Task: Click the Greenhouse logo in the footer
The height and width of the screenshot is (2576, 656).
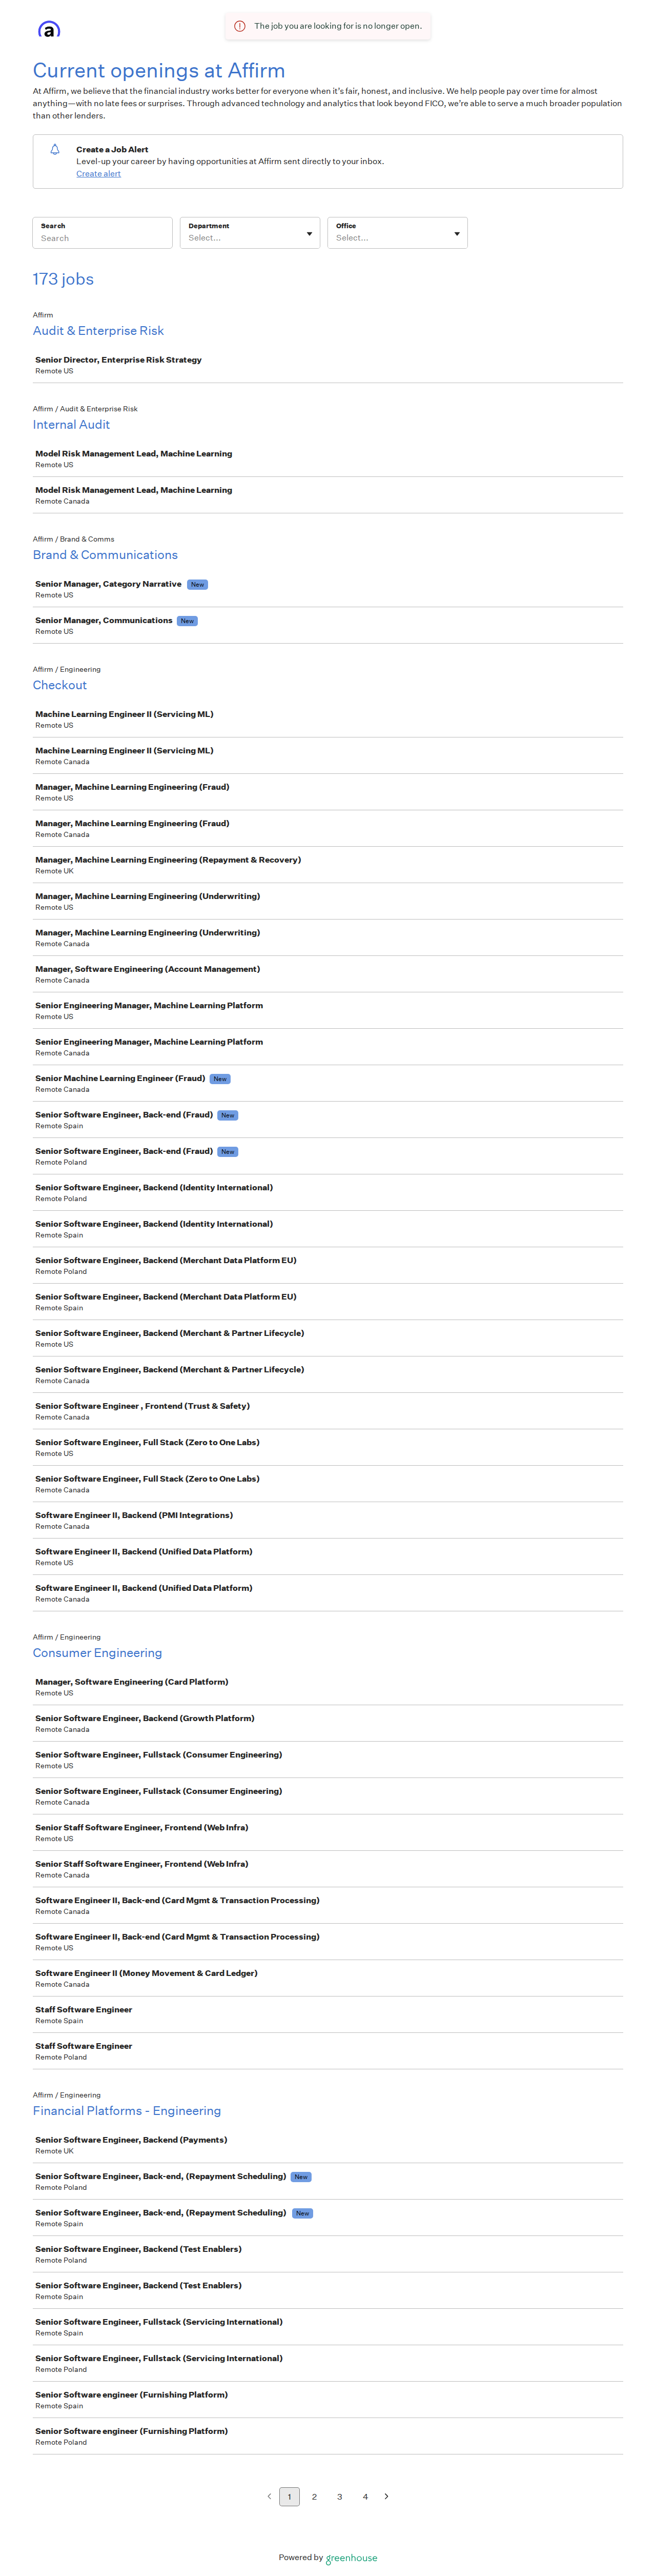Action: point(351,2558)
